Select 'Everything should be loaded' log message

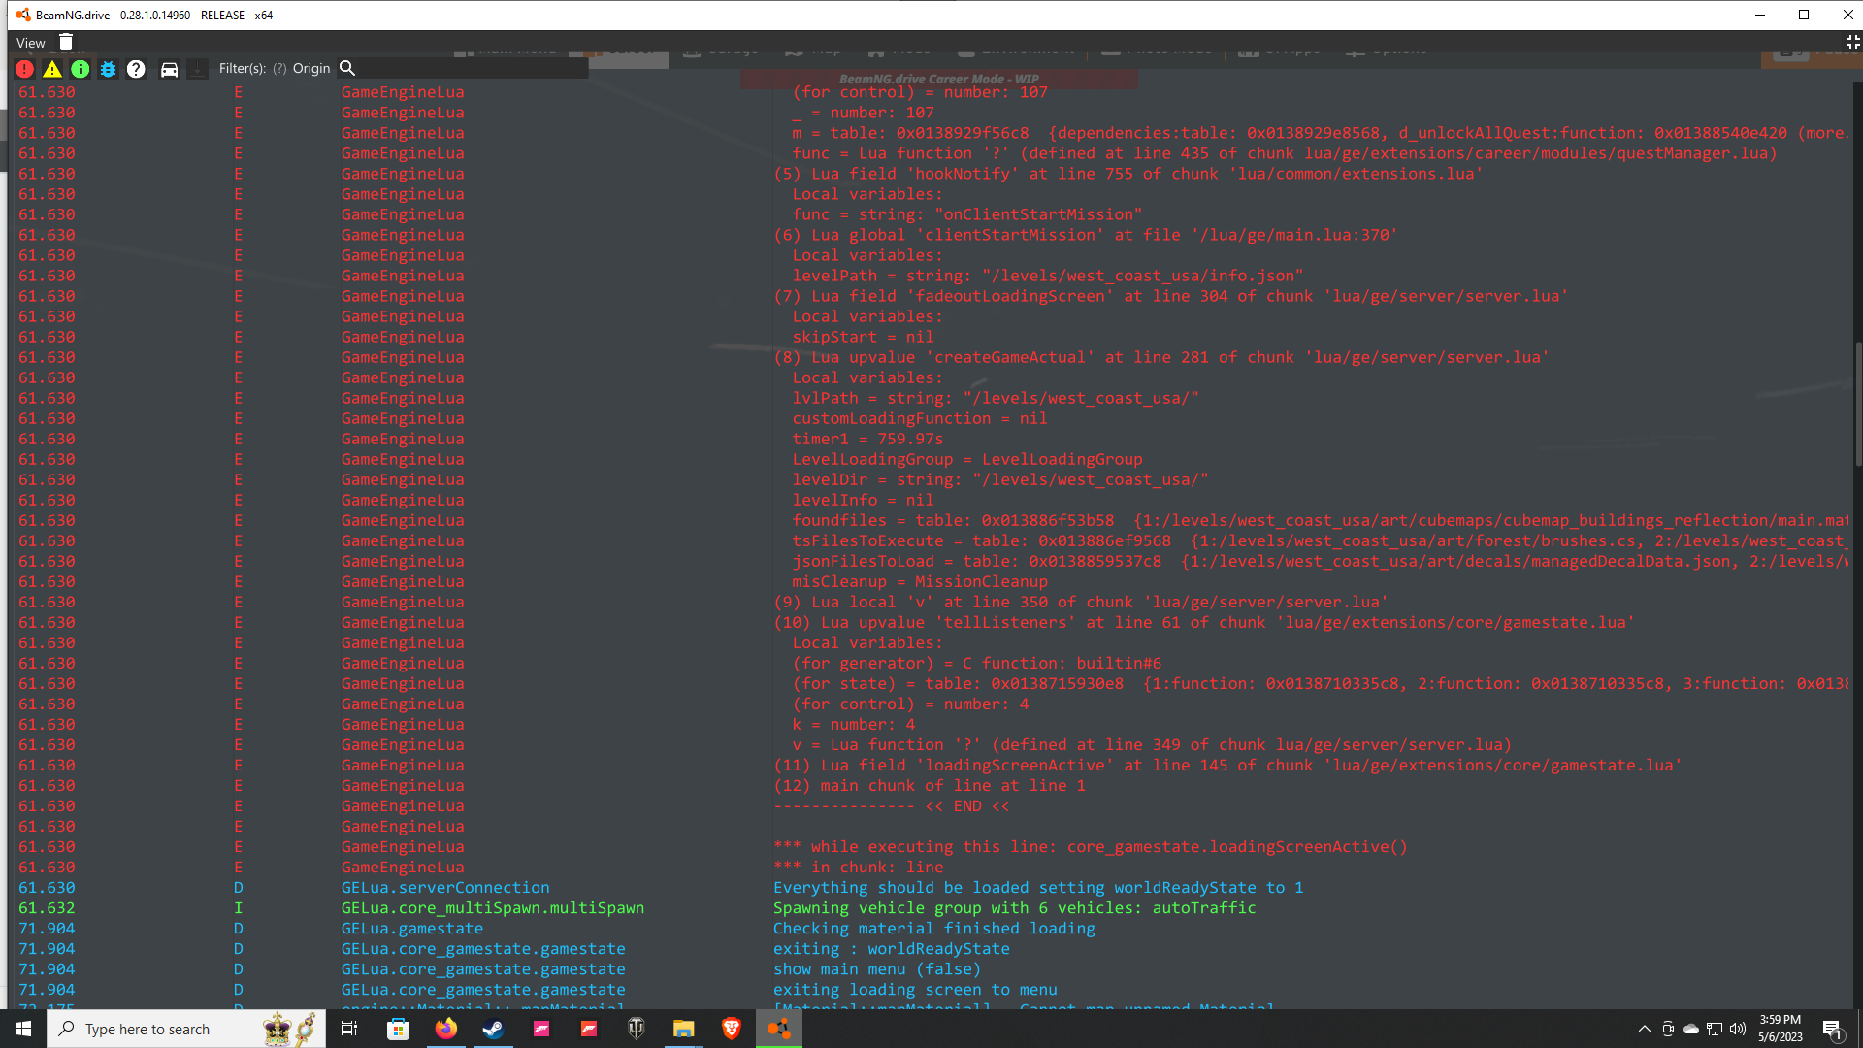1038,888
